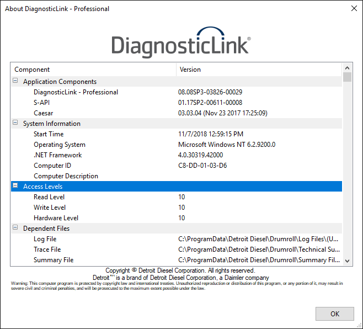Image resolution: width=363 pixels, height=329 pixels.
Task: Click the 4.0.30319.42000 framework value
Action: click(200, 155)
